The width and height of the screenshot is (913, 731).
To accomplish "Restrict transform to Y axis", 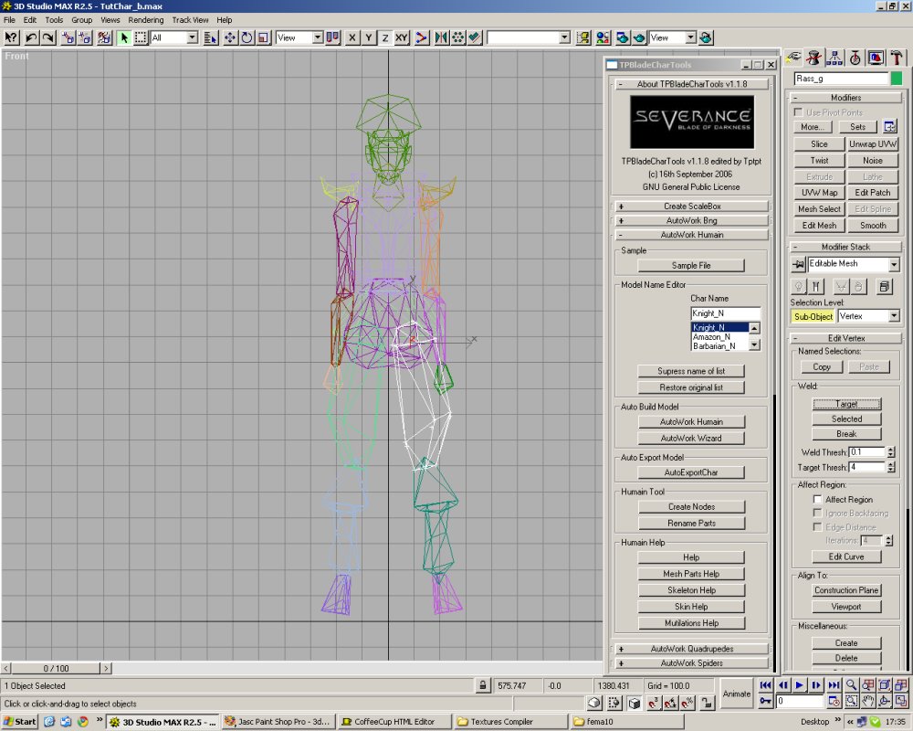I will coord(369,37).
